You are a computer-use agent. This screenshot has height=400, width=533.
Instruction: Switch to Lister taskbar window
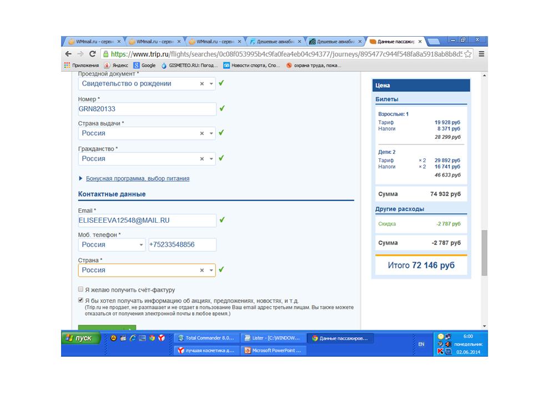[x=272, y=338]
